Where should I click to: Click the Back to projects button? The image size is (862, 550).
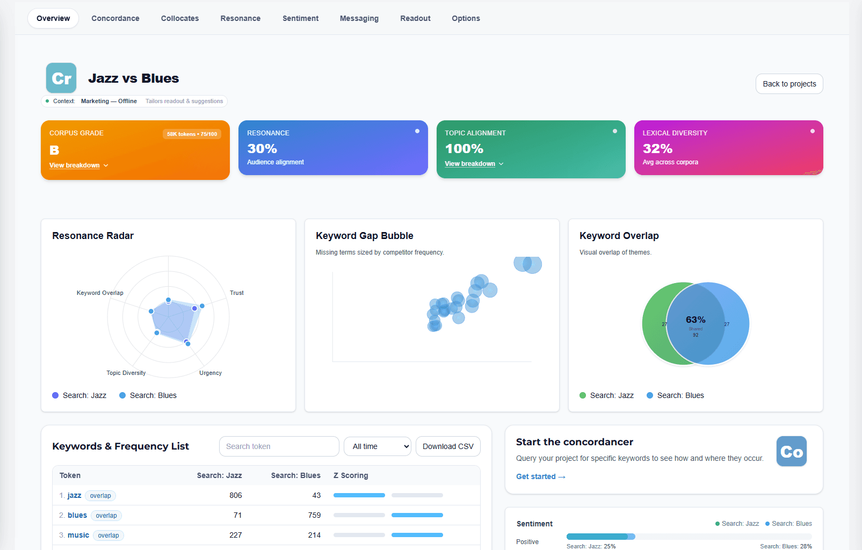[789, 84]
